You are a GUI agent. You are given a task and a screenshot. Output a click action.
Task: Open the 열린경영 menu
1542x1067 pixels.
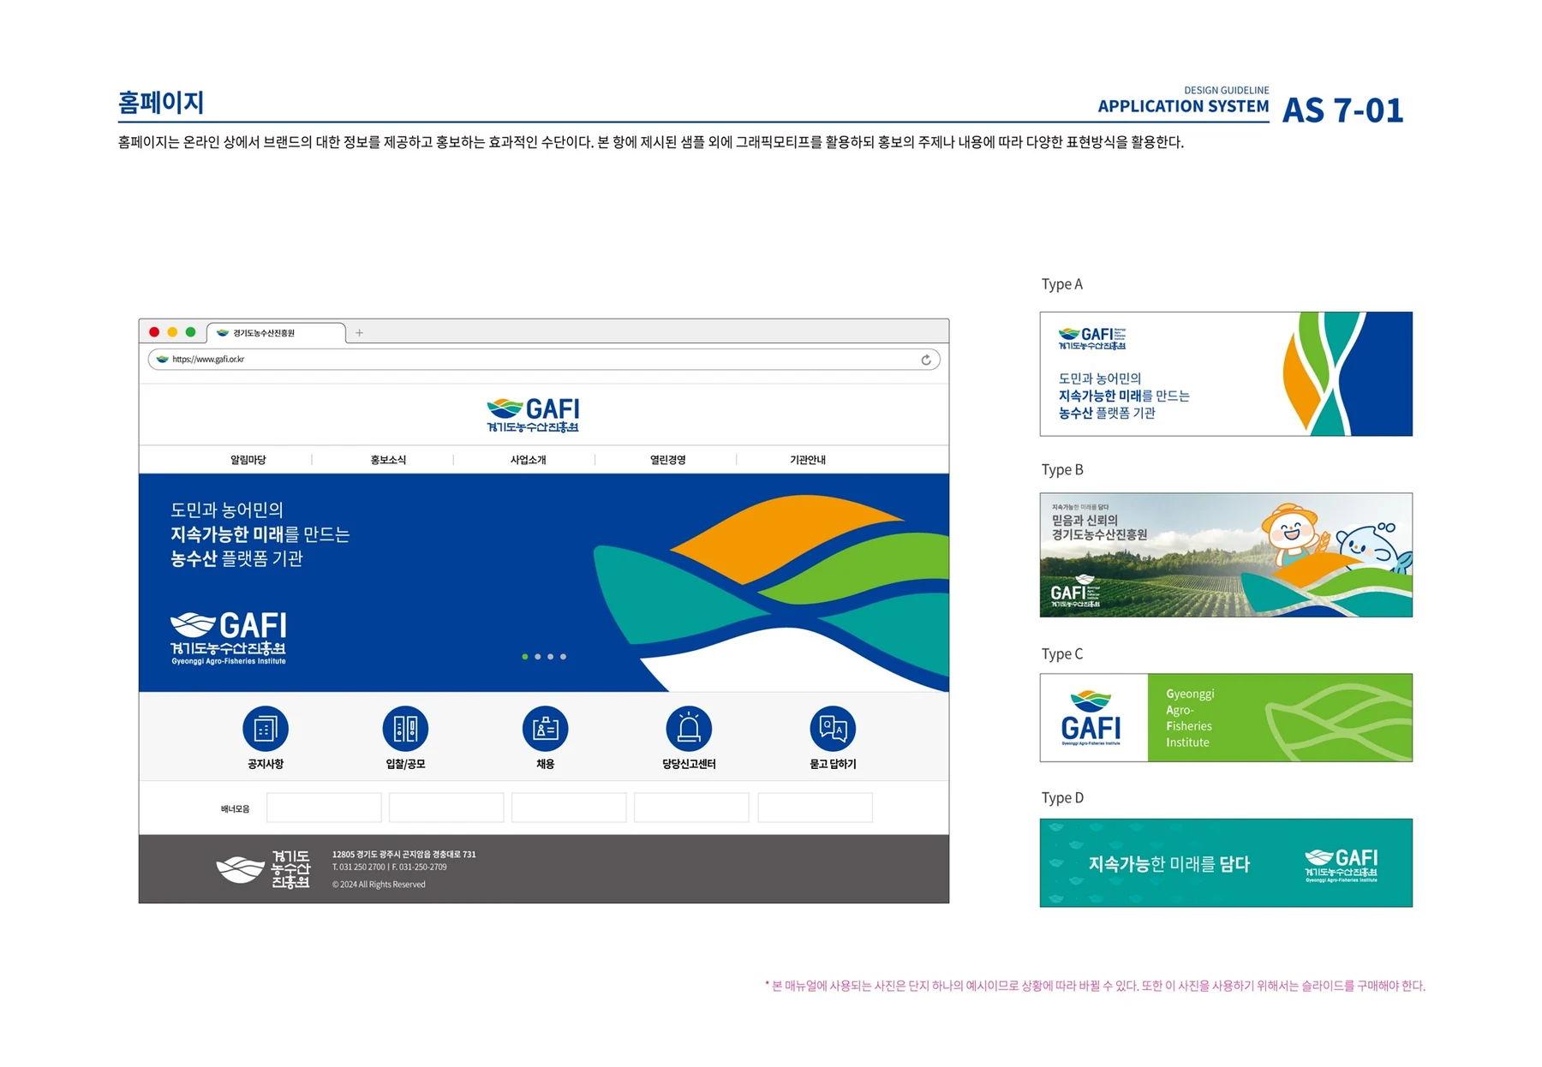tap(667, 460)
